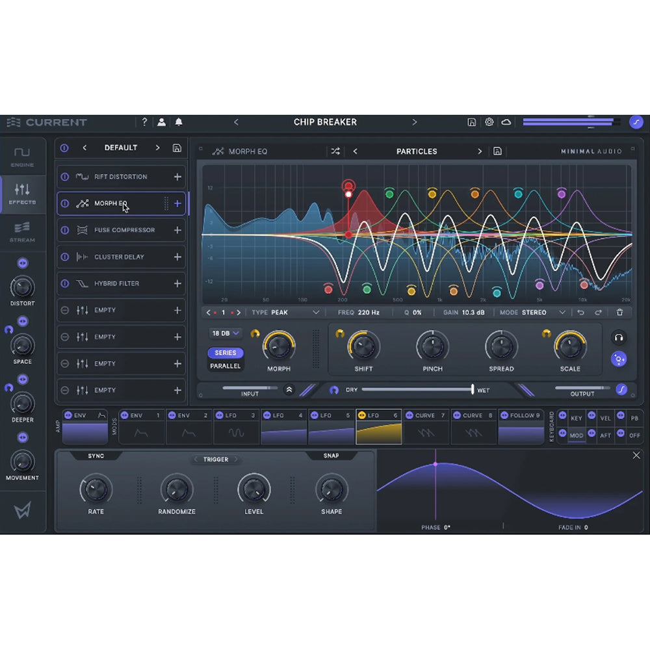Add effect after Cluster Delay
650x650 pixels.
pyautogui.click(x=177, y=257)
